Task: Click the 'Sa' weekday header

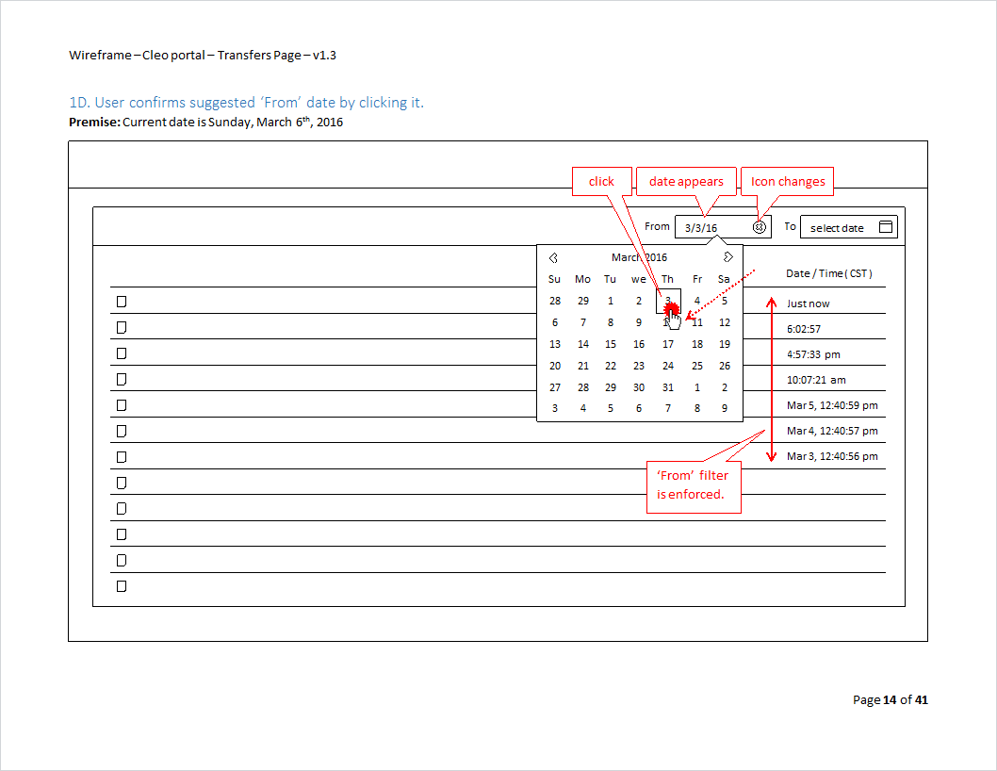Action: coord(724,279)
